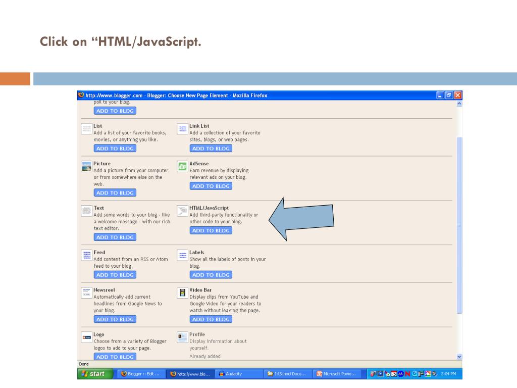Add the Text element to blog
This screenshot has width=517, height=388.
click(x=115, y=237)
